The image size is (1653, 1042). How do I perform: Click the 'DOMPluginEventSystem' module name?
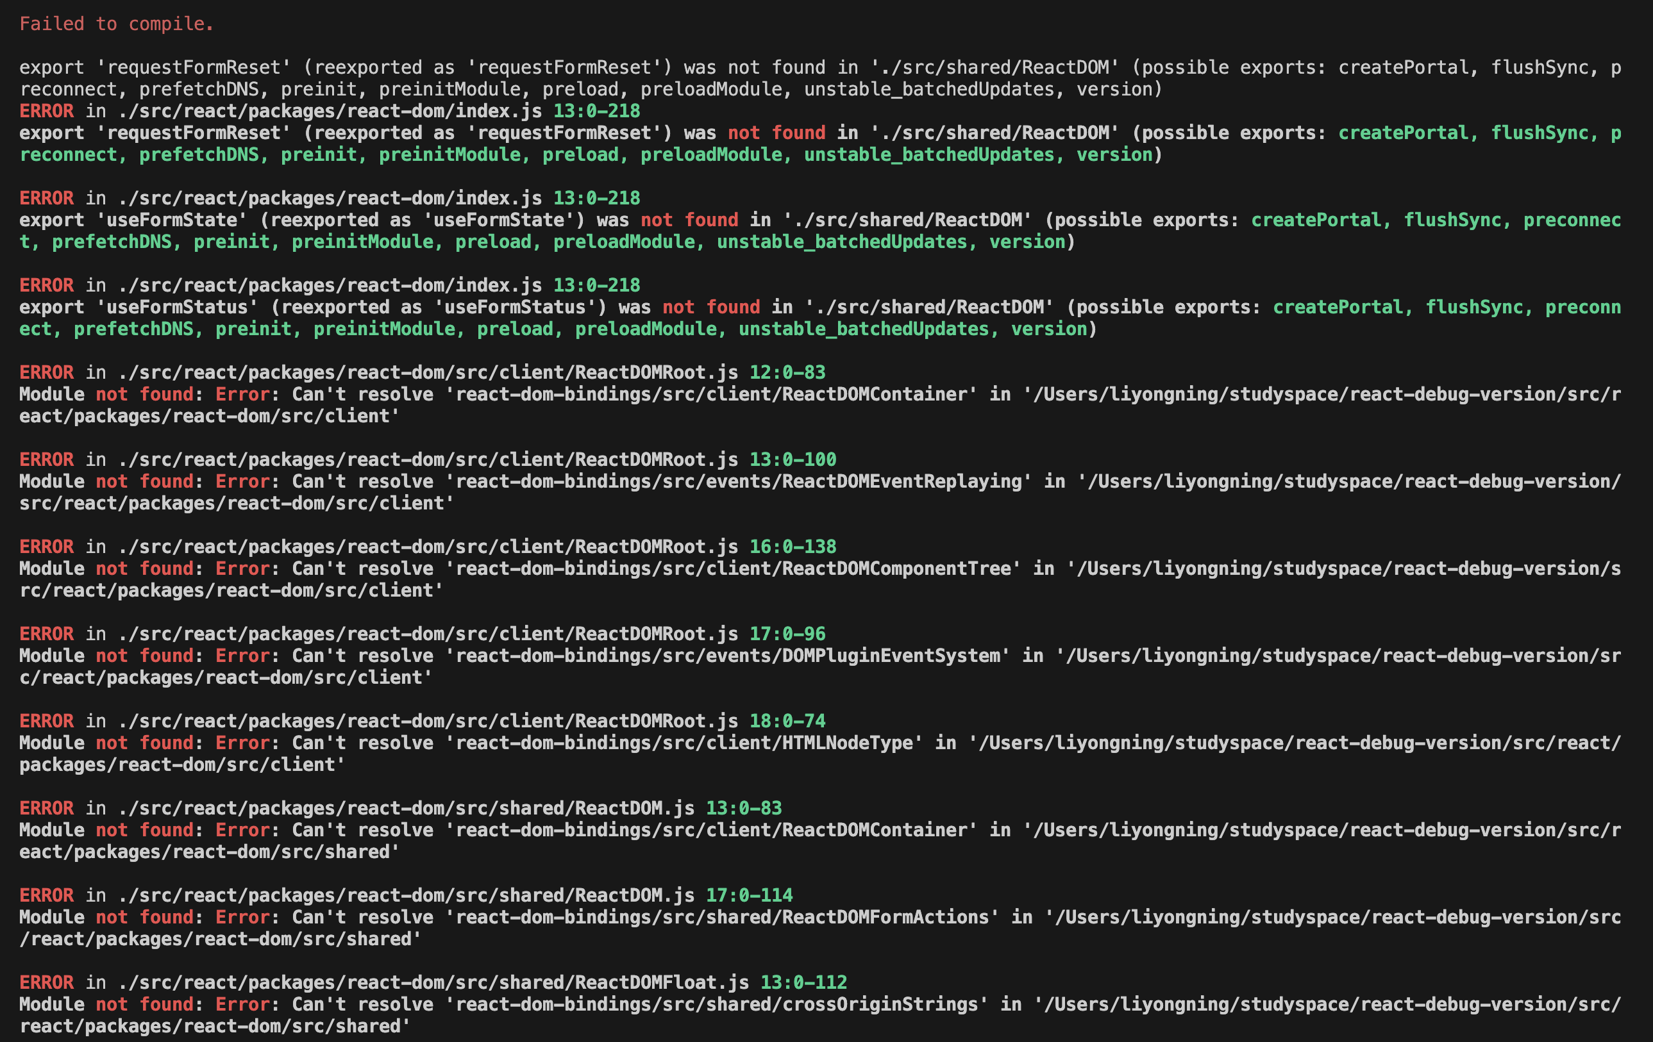pyautogui.click(x=891, y=656)
